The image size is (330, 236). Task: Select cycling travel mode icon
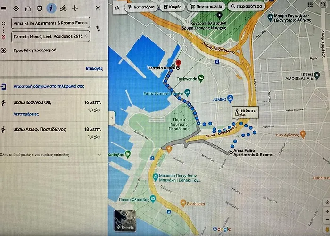pos(63,8)
